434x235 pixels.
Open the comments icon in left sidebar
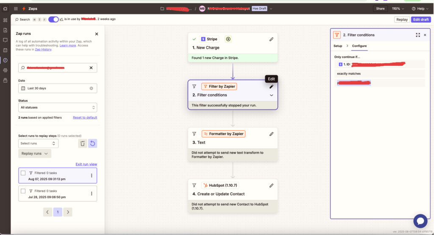pos(5,40)
